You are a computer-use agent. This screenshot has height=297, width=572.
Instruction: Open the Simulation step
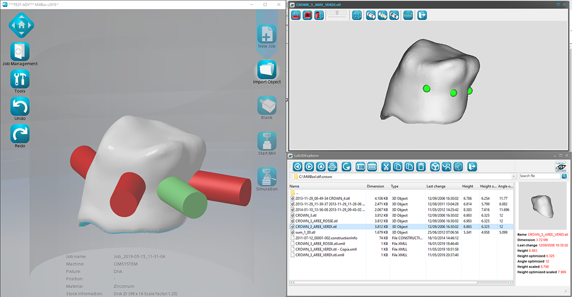pos(267,177)
